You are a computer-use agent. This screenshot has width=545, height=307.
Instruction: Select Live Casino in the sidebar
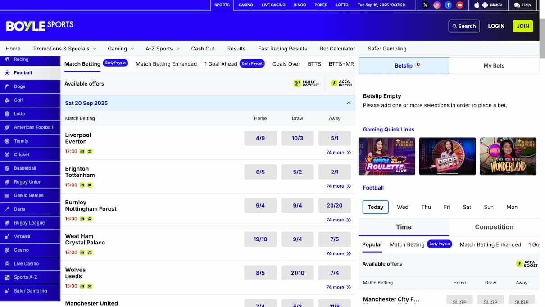pyautogui.click(x=30, y=263)
